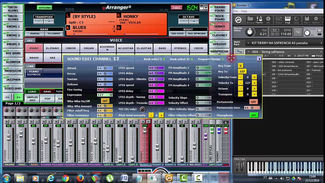Increase Transpose value in sound edit

[254, 94]
